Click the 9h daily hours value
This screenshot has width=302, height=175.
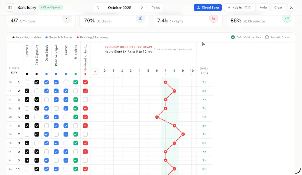[x=204, y=134]
